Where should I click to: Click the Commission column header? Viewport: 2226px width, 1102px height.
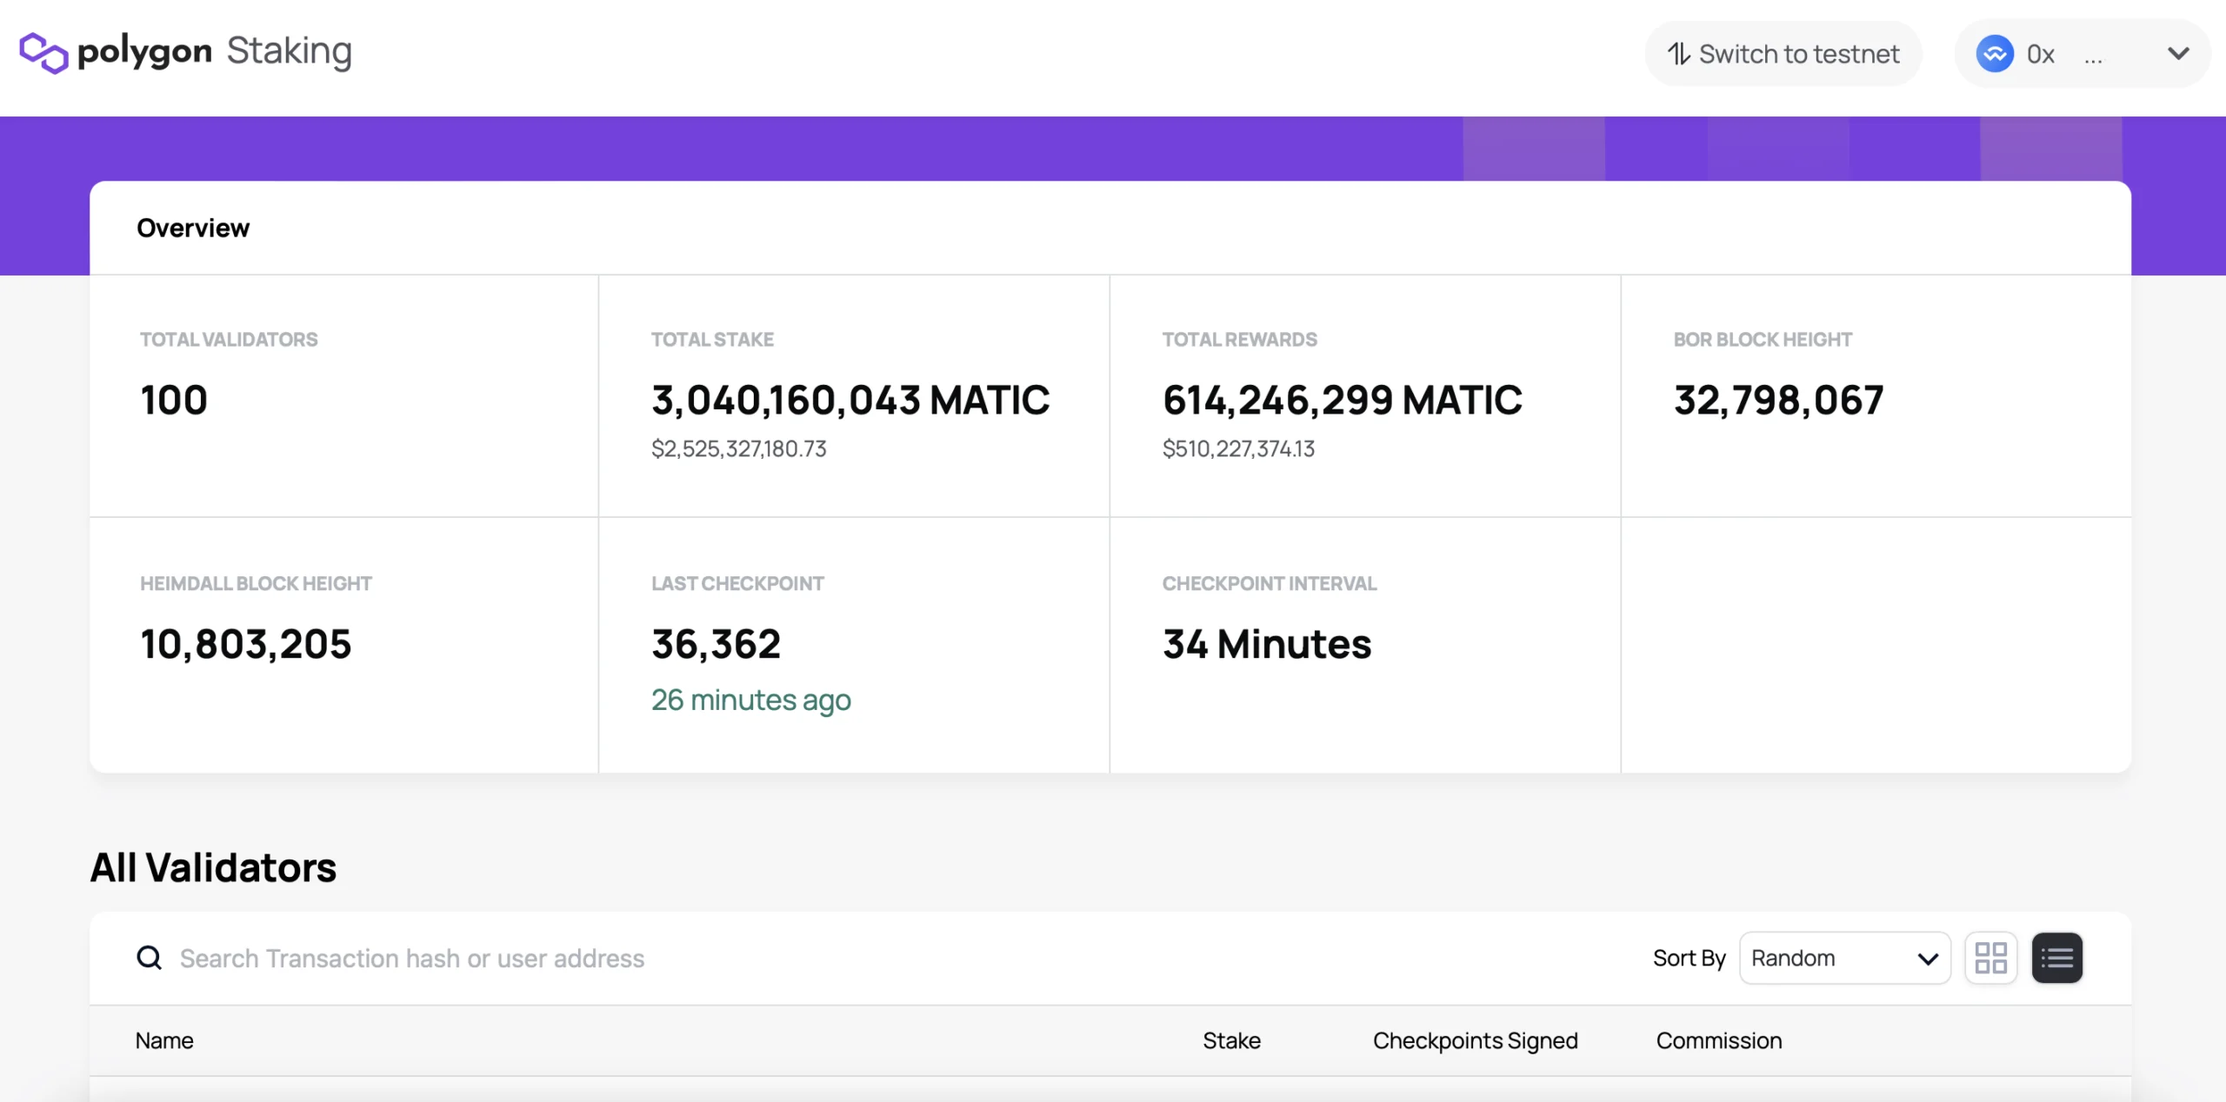click(x=1718, y=1040)
